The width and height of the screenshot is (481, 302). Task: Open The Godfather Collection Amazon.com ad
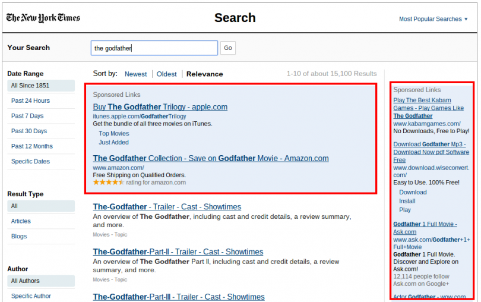tap(211, 158)
